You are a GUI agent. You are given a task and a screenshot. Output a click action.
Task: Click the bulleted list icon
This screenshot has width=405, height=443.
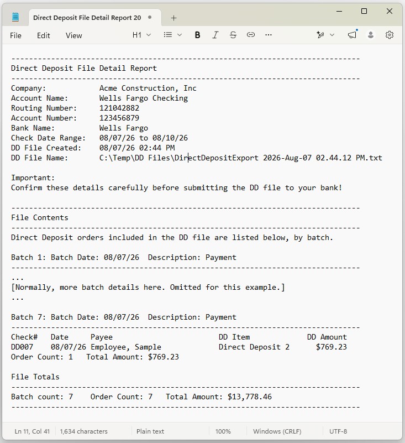click(168, 35)
